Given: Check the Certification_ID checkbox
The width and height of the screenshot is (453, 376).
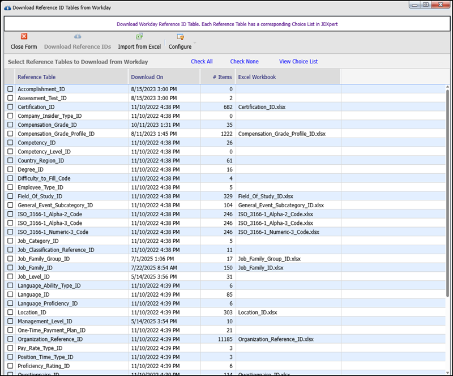Looking at the screenshot, I should 10,107.
